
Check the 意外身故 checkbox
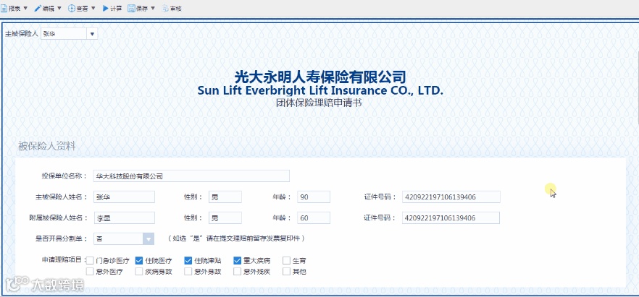[188, 272]
